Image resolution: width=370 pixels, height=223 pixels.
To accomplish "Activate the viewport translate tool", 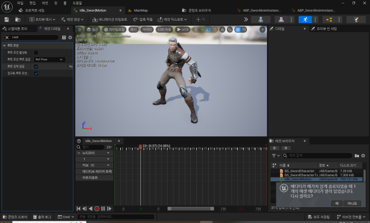I will (202, 30).
